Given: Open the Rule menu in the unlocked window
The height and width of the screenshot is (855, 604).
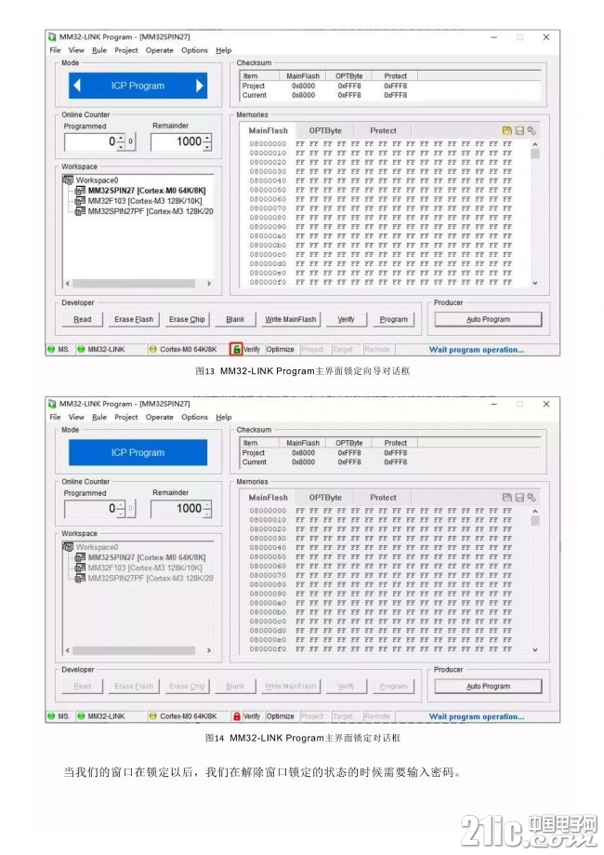Looking at the screenshot, I should coord(99,50).
